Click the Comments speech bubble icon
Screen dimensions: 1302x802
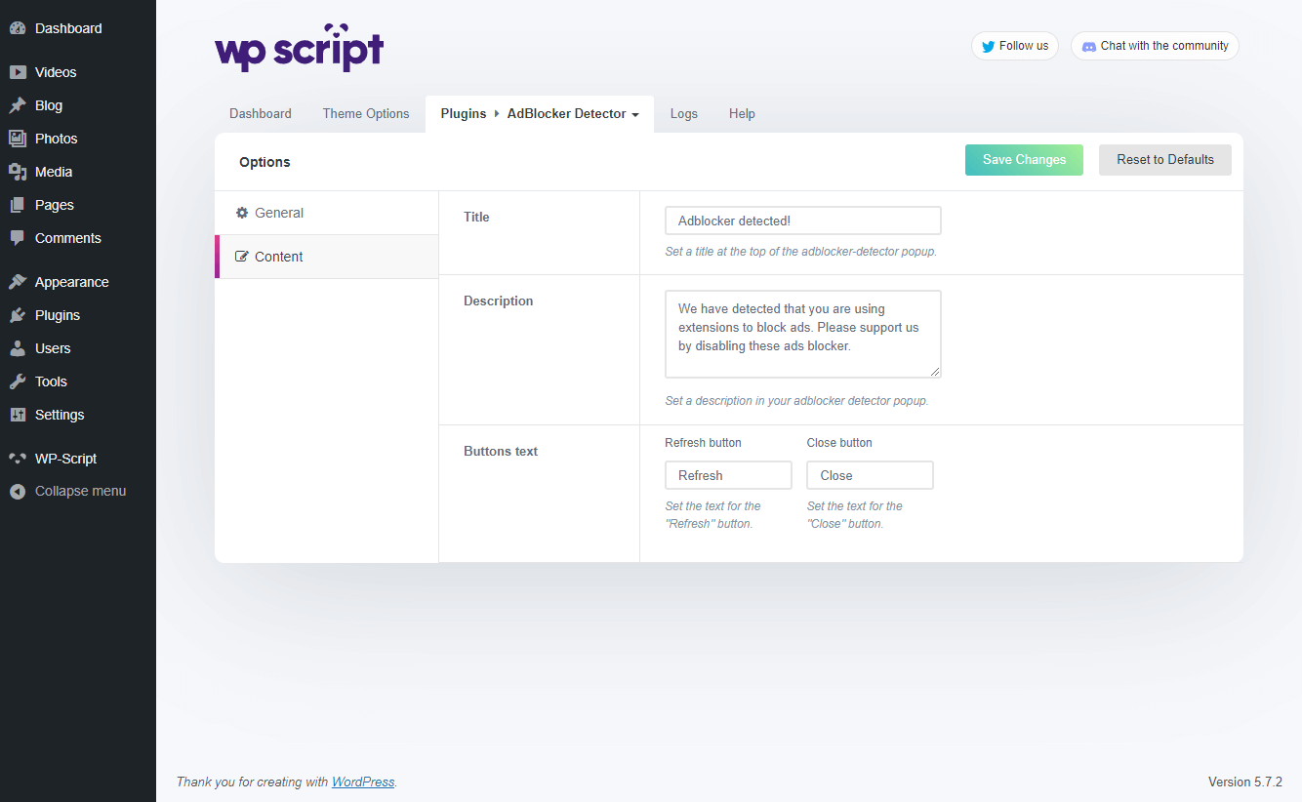click(x=18, y=238)
